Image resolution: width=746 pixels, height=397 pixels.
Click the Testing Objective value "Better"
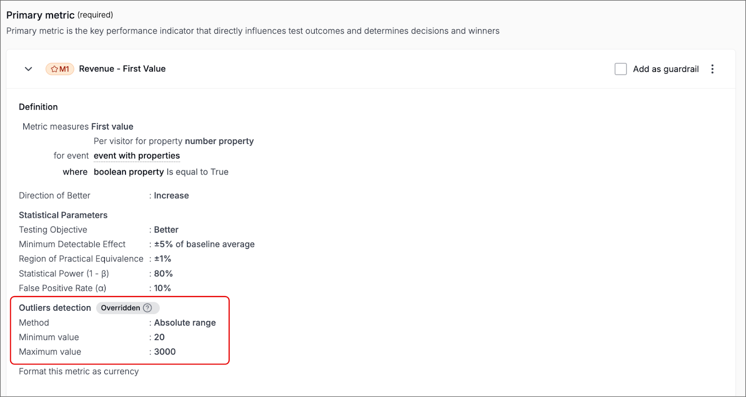(166, 230)
